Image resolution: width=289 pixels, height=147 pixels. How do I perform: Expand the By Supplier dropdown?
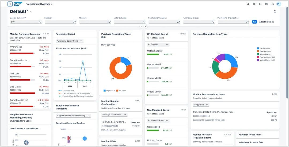click(158, 45)
